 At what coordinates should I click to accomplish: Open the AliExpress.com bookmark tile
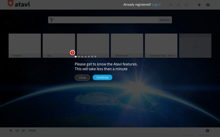coord(127,46)
